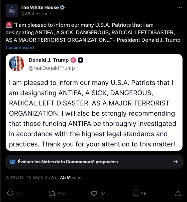Screen dimensions: 187x202
Task: Bookmark this post
Action: [x=136, y=193]
